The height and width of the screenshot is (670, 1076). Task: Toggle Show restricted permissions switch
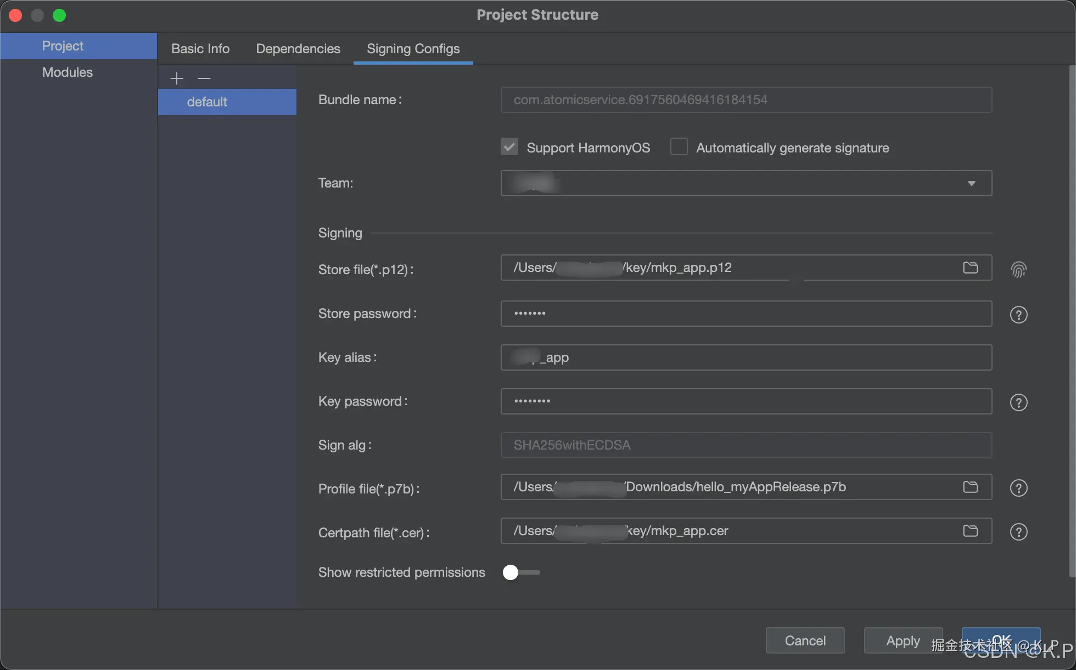pos(520,572)
